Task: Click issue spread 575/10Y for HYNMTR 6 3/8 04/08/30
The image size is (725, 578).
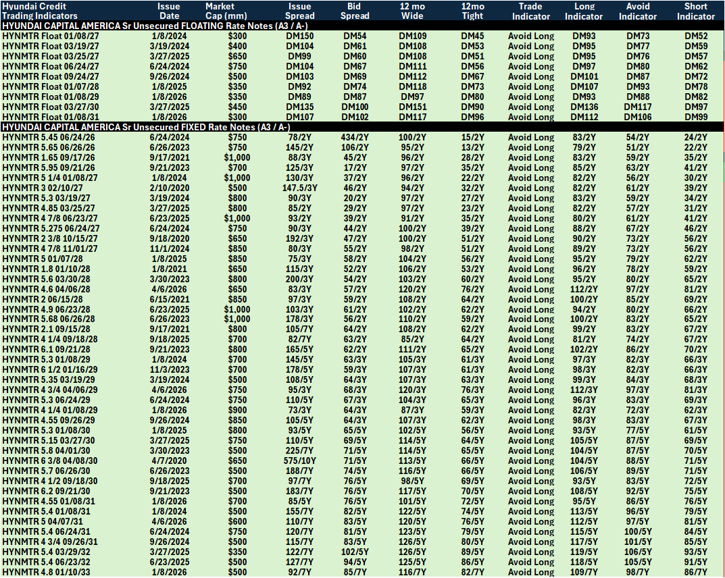Action: (x=299, y=461)
